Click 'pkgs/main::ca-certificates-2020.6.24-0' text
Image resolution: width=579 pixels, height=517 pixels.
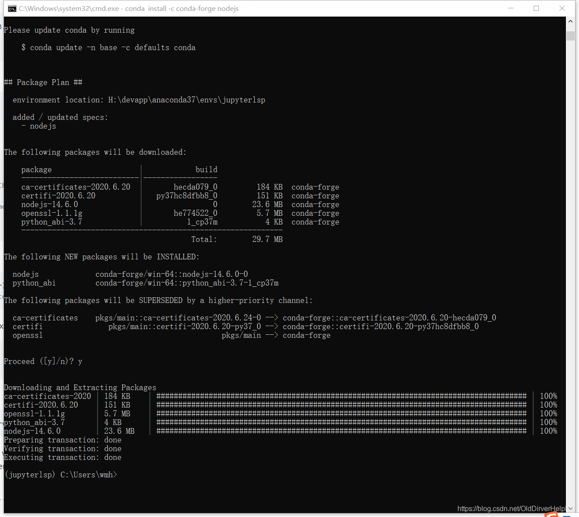(178, 318)
